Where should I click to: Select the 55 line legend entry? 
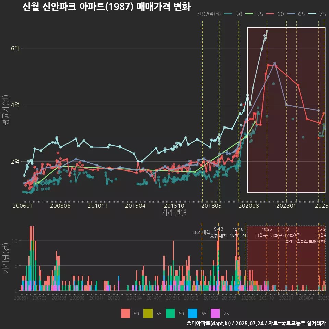(254, 14)
